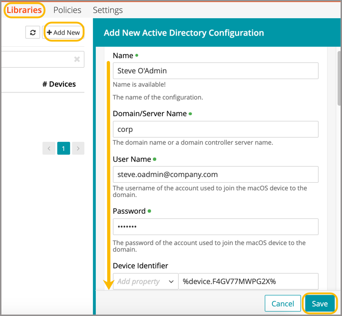Click the Password field
This screenshot has width=342, height=316.
click(x=215, y=227)
